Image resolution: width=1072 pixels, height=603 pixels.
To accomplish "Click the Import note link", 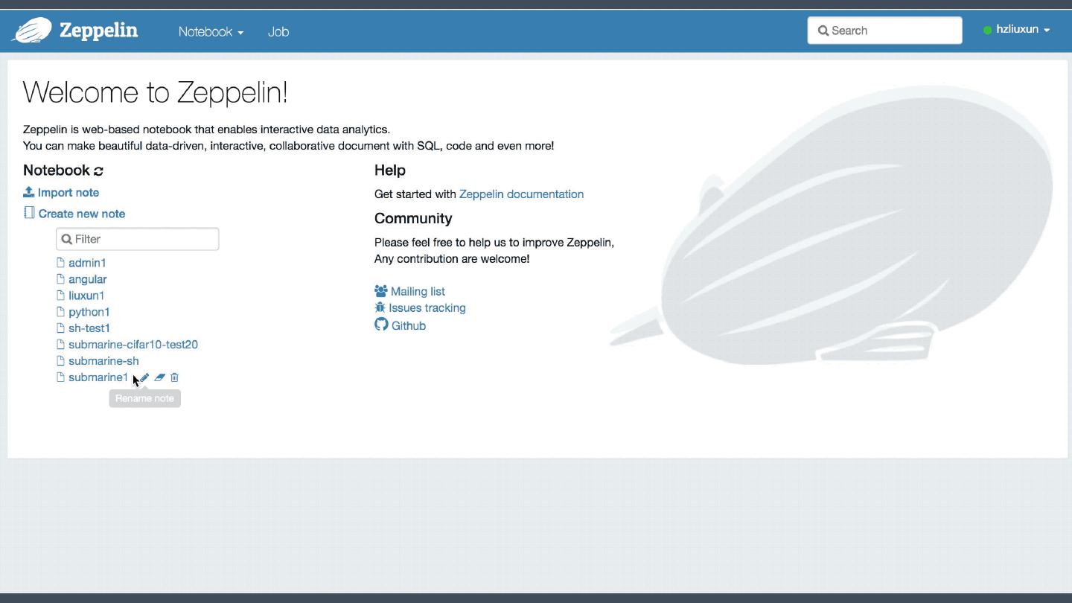I will pyautogui.click(x=68, y=192).
